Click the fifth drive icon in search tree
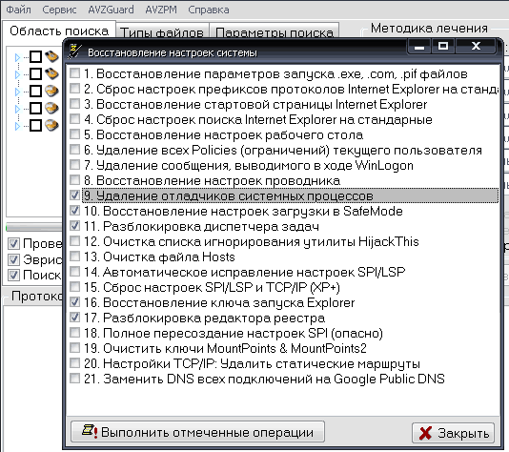This screenshot has width=509, height=452. (x=51, y=125)
